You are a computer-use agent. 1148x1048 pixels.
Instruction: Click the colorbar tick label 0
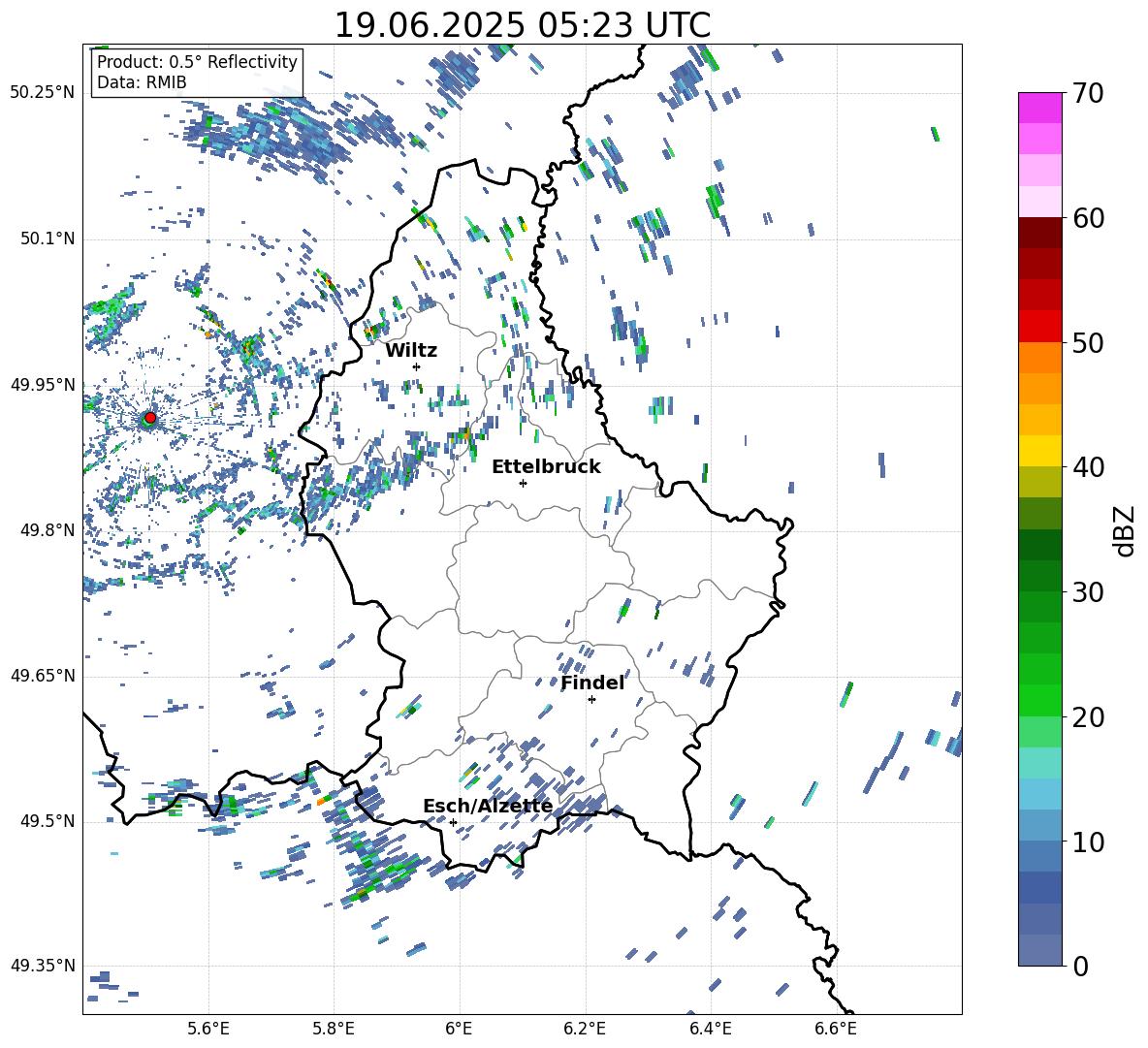pos(1080,966)
